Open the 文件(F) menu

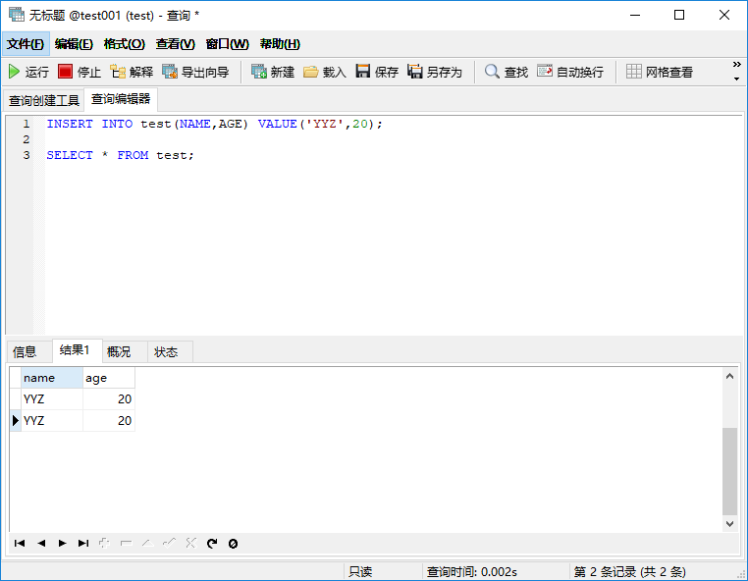point(26,44)
